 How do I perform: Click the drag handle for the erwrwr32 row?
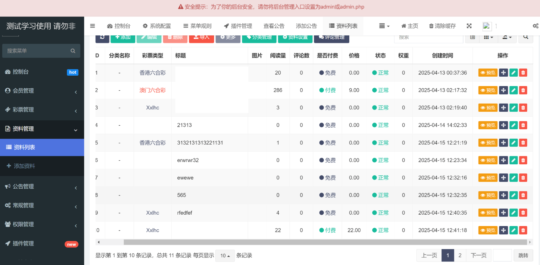[503, 160]
